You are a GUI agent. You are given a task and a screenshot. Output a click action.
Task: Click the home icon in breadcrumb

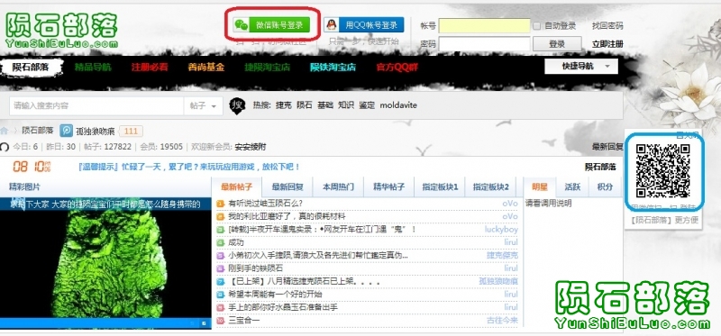coord(5,130)
